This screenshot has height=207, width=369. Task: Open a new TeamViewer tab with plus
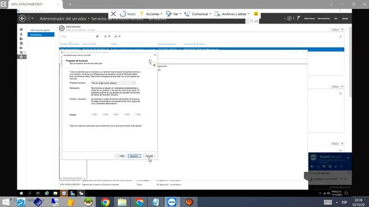70,4
